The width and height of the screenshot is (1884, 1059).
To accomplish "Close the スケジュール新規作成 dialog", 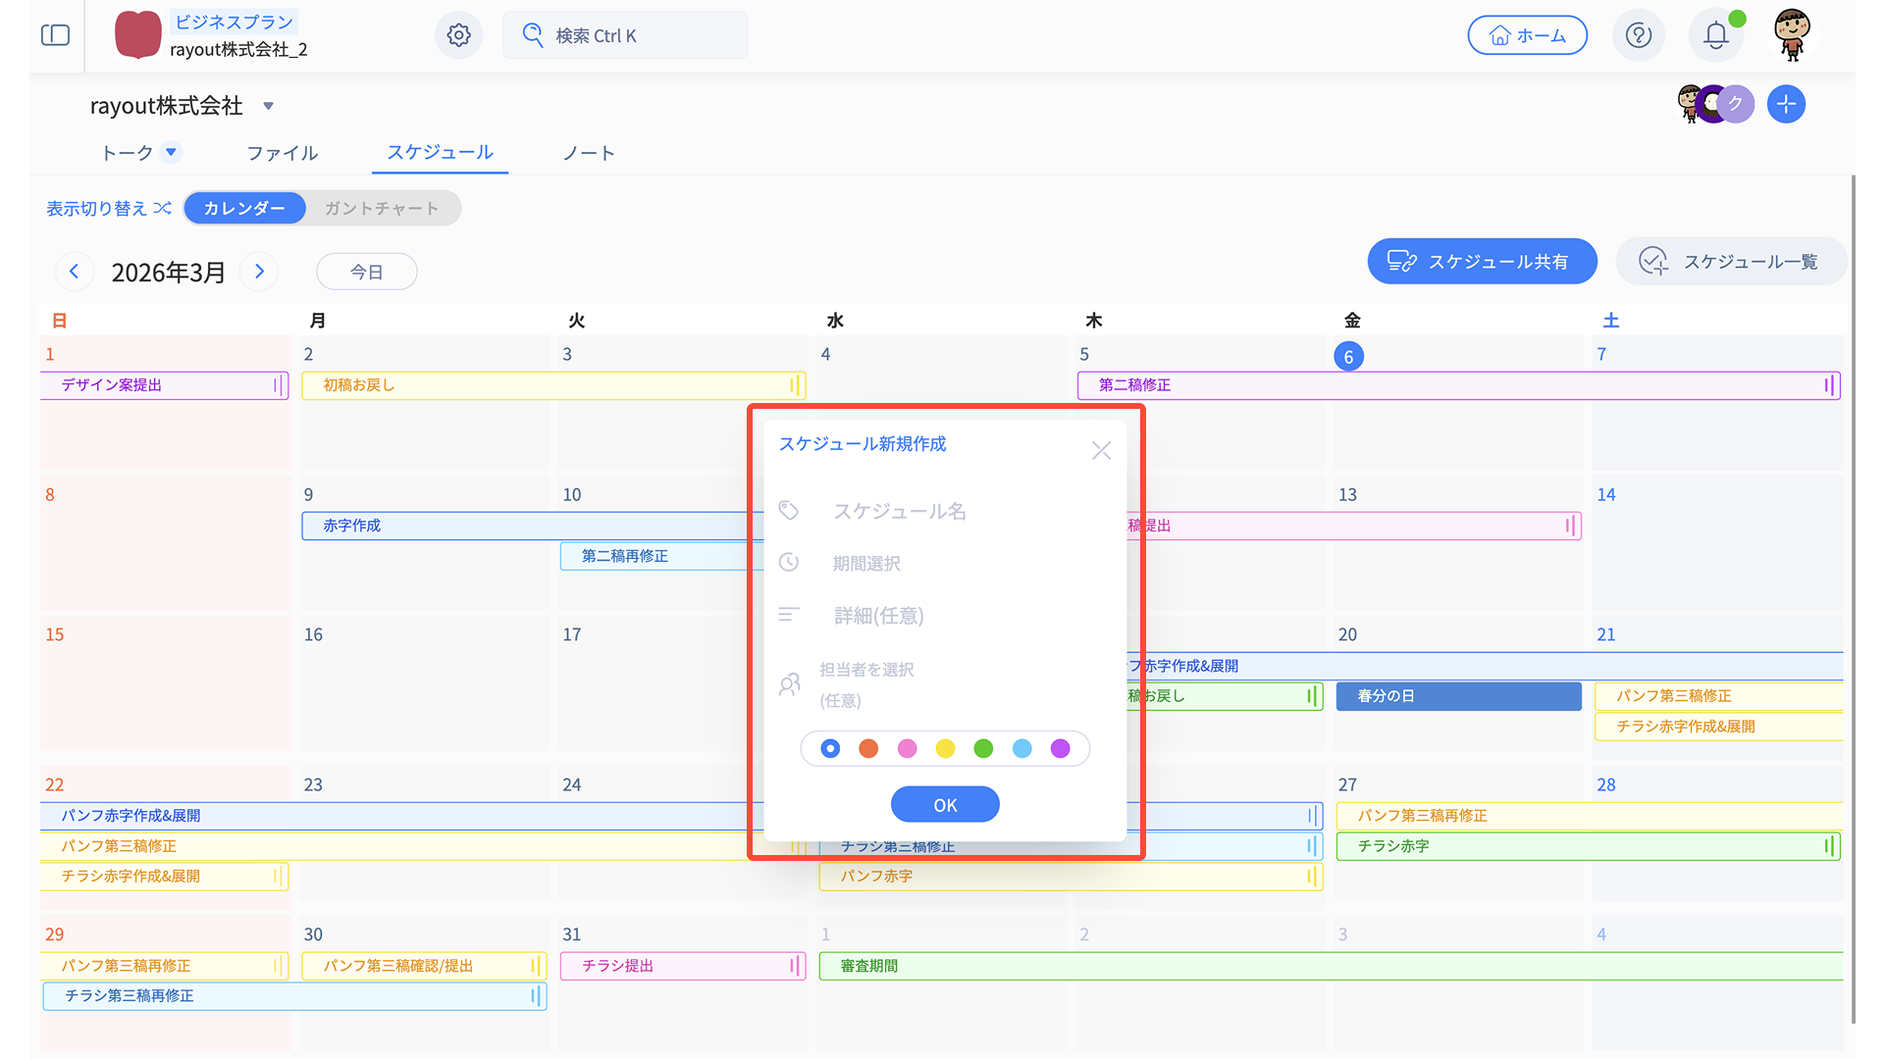I will point(1101,450).
